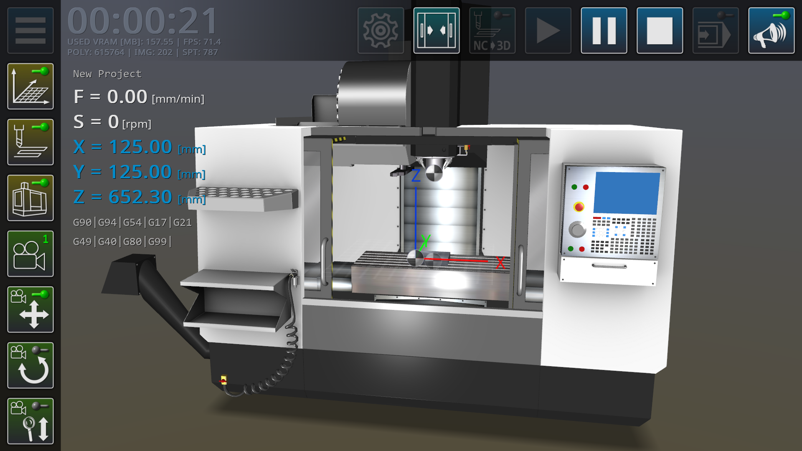Click the X coordinate readout 125.00

tap(140, 147)
